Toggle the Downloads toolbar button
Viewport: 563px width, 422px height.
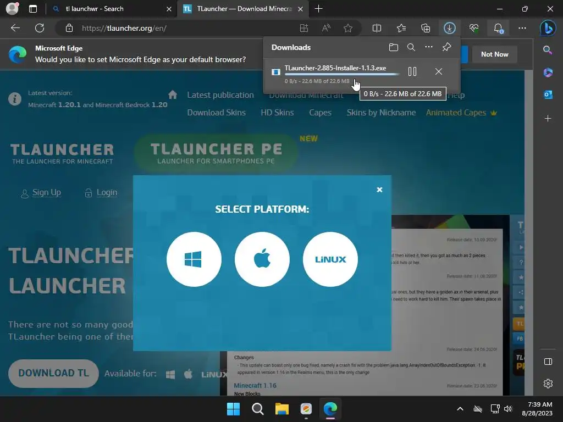(450, 28)
